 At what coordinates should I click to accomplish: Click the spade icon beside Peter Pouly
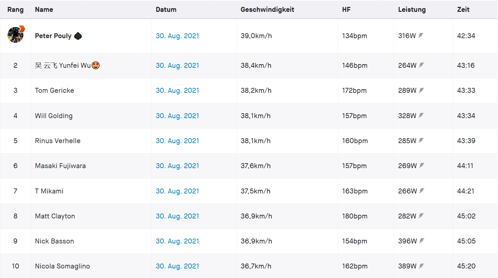click(78, 36)
